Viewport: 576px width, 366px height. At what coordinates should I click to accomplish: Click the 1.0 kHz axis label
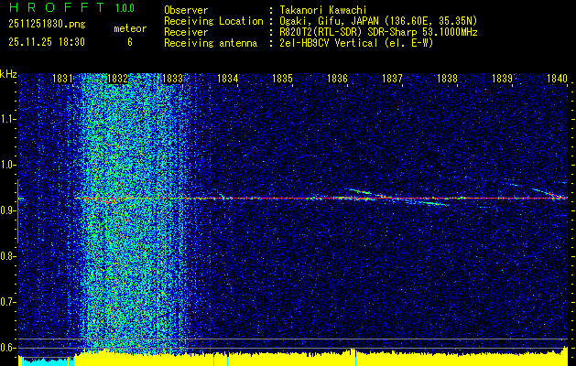7,165
